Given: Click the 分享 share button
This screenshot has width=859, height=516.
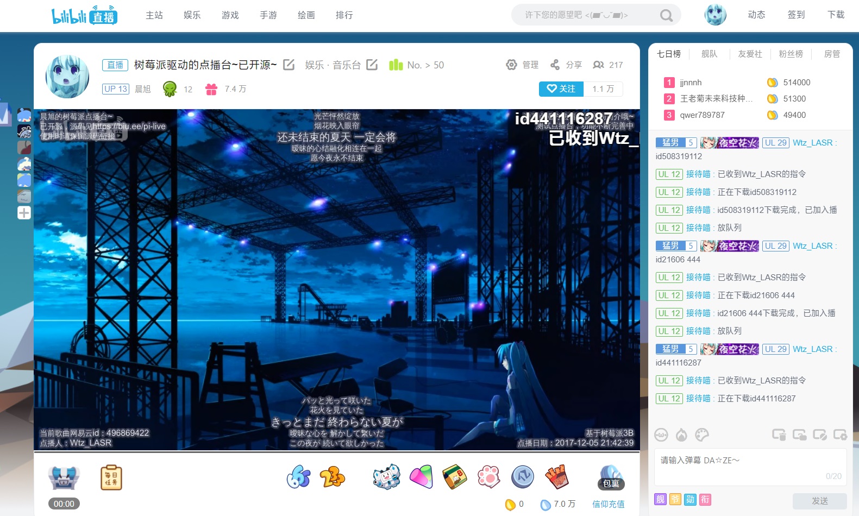Looking at the screenshot, I should point(566,65).
